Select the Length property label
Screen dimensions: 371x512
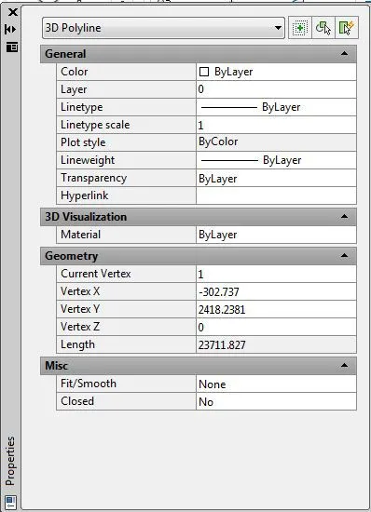coord(77,344)
